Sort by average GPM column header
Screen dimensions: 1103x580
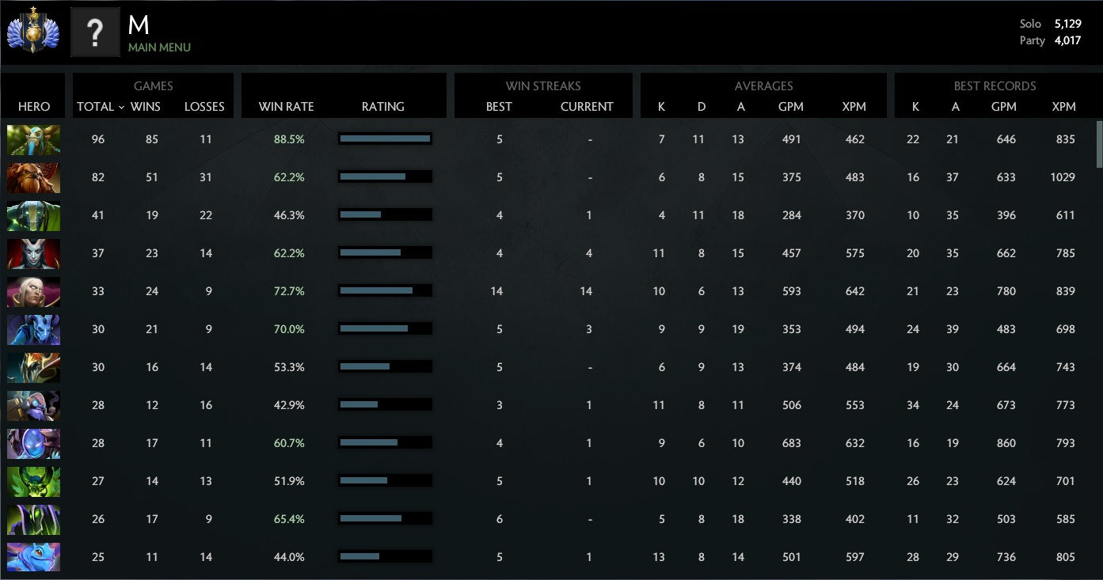pos(790,107)
